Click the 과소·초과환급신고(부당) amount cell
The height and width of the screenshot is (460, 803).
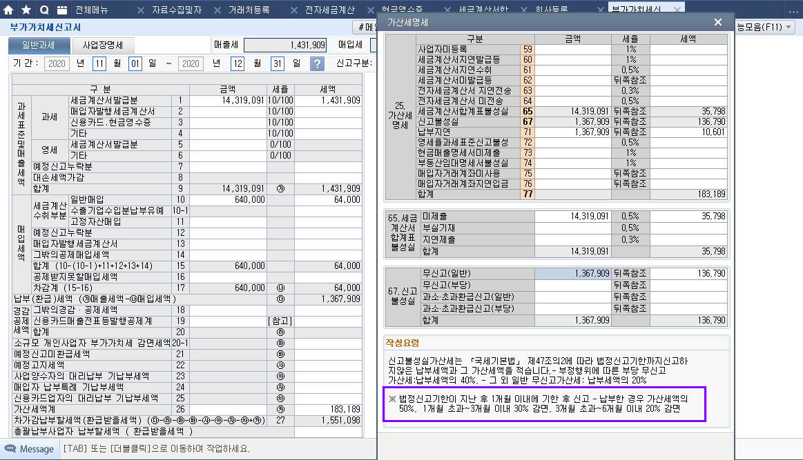572,308
